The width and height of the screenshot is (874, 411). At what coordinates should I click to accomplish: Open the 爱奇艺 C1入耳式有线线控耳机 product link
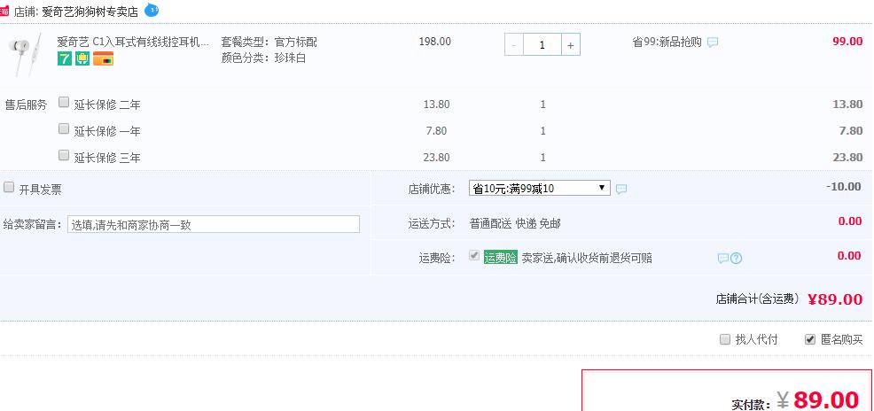point(133,42)
